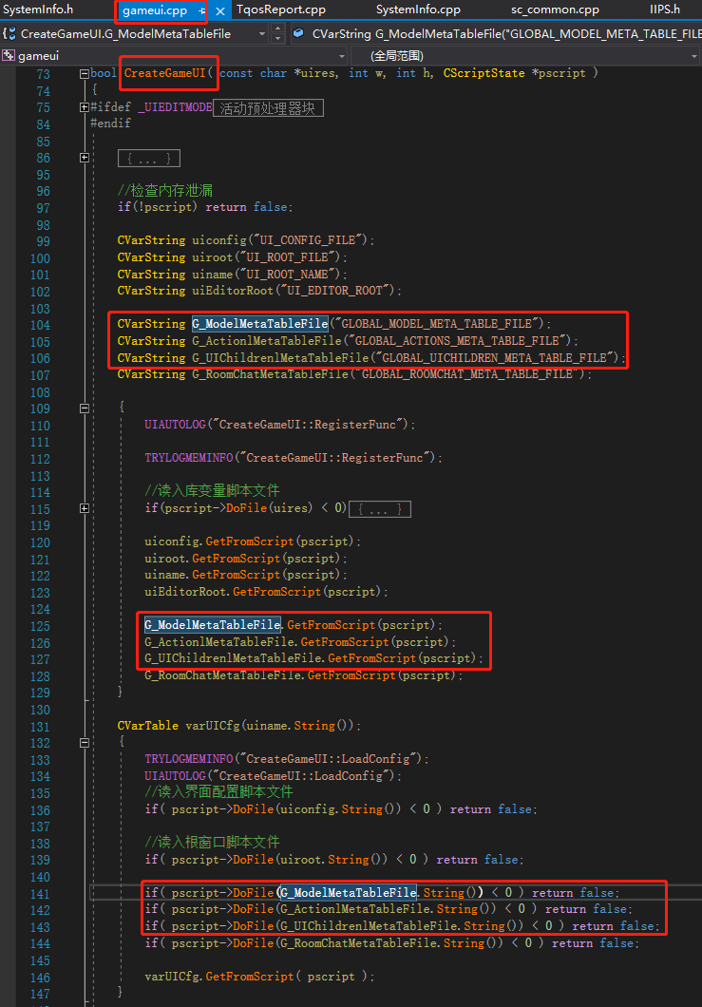Click "UI_ROOT_NAME" string on line 101
The width and height of the screenshot is (702, 1007).
(x=287, y=275)
